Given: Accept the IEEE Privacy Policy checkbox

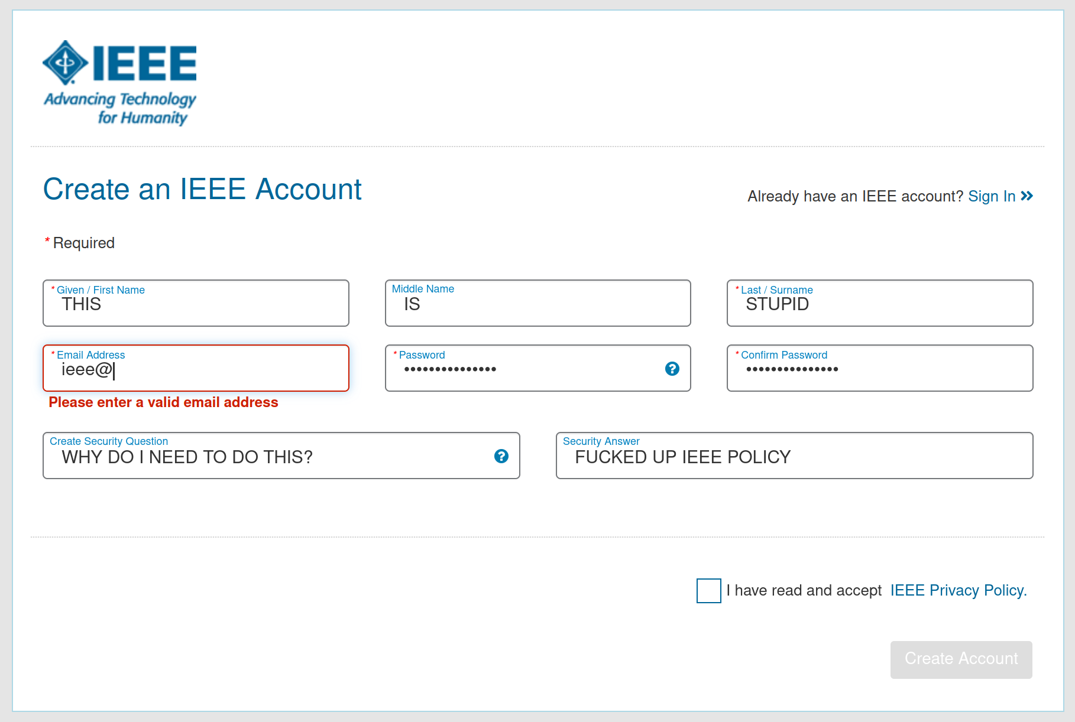Looking at the screenshot, I should (x=708, y=591).
